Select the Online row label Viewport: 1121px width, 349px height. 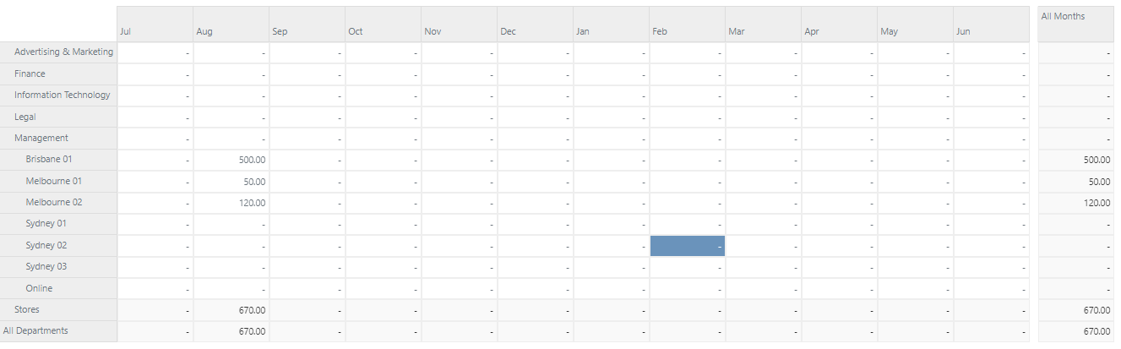point(39,288)
